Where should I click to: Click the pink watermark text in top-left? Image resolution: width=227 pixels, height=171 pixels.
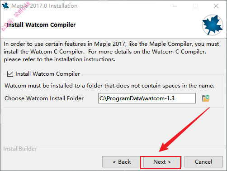(15, 16)
